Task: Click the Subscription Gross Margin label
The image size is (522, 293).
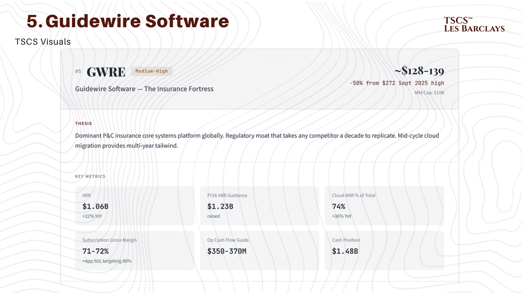Action: [x=110, y=240]
